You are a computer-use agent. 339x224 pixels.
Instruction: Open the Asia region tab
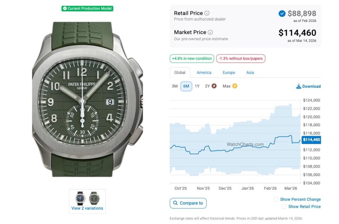250,73
